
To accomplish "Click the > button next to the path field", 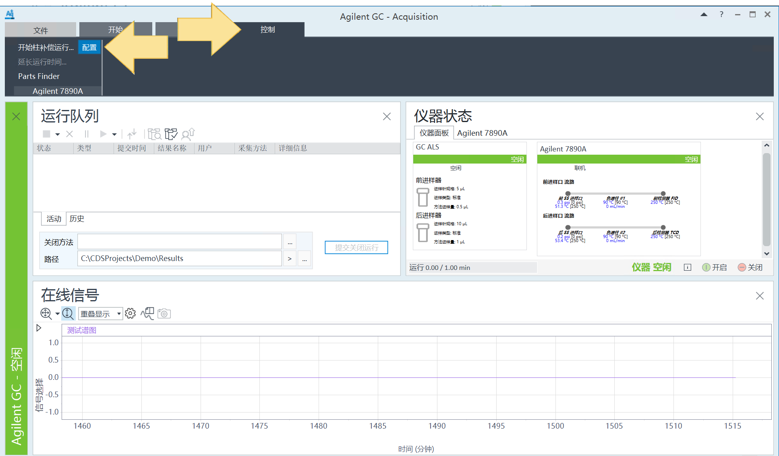I will click(x=290, y=258).
